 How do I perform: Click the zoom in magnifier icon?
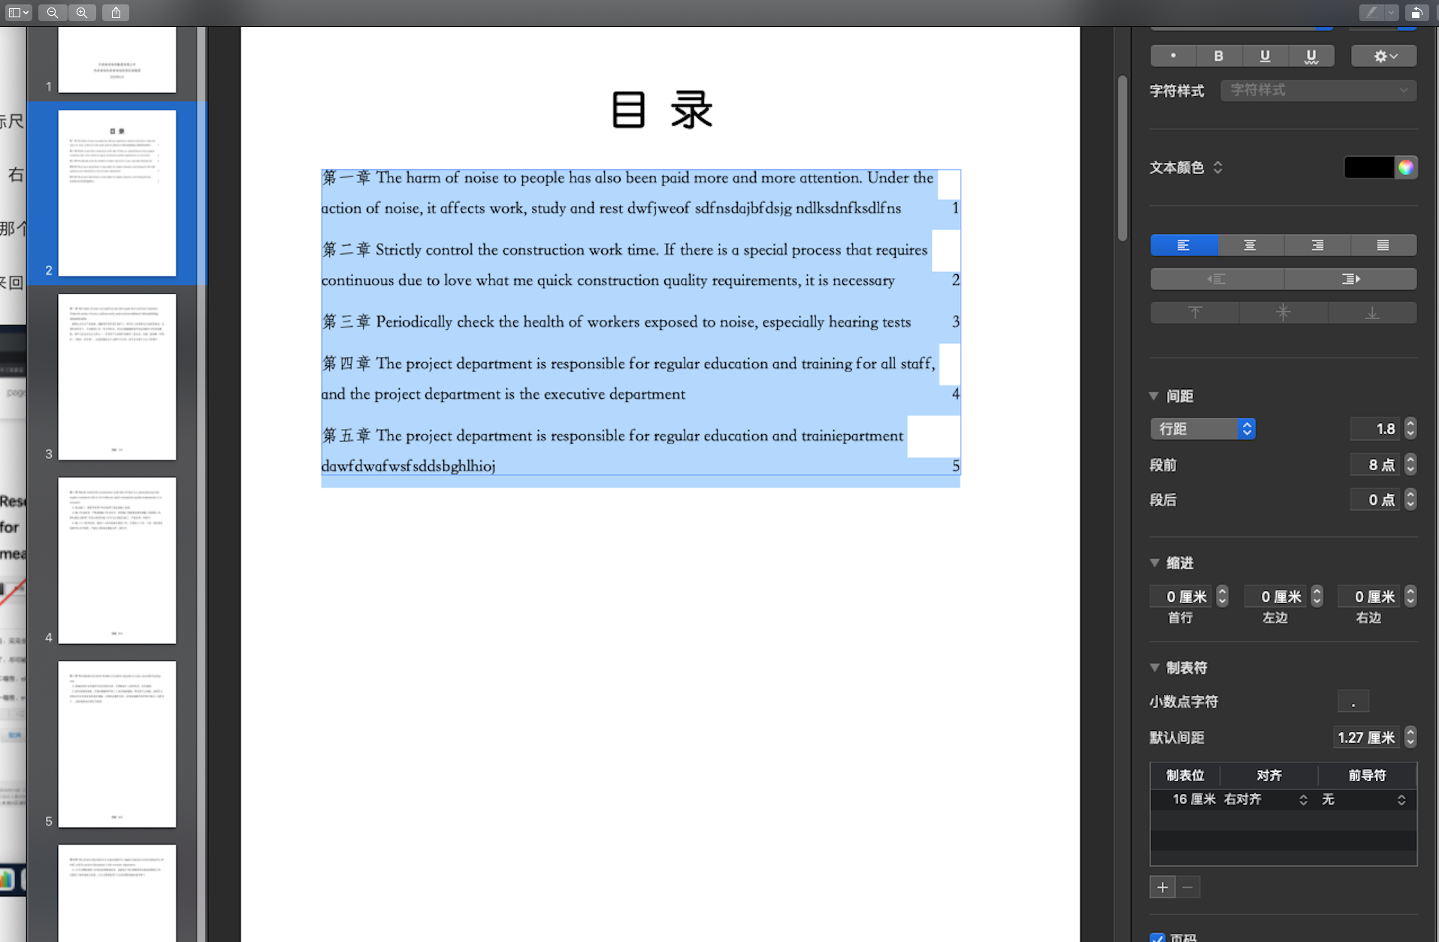point(82,12)
